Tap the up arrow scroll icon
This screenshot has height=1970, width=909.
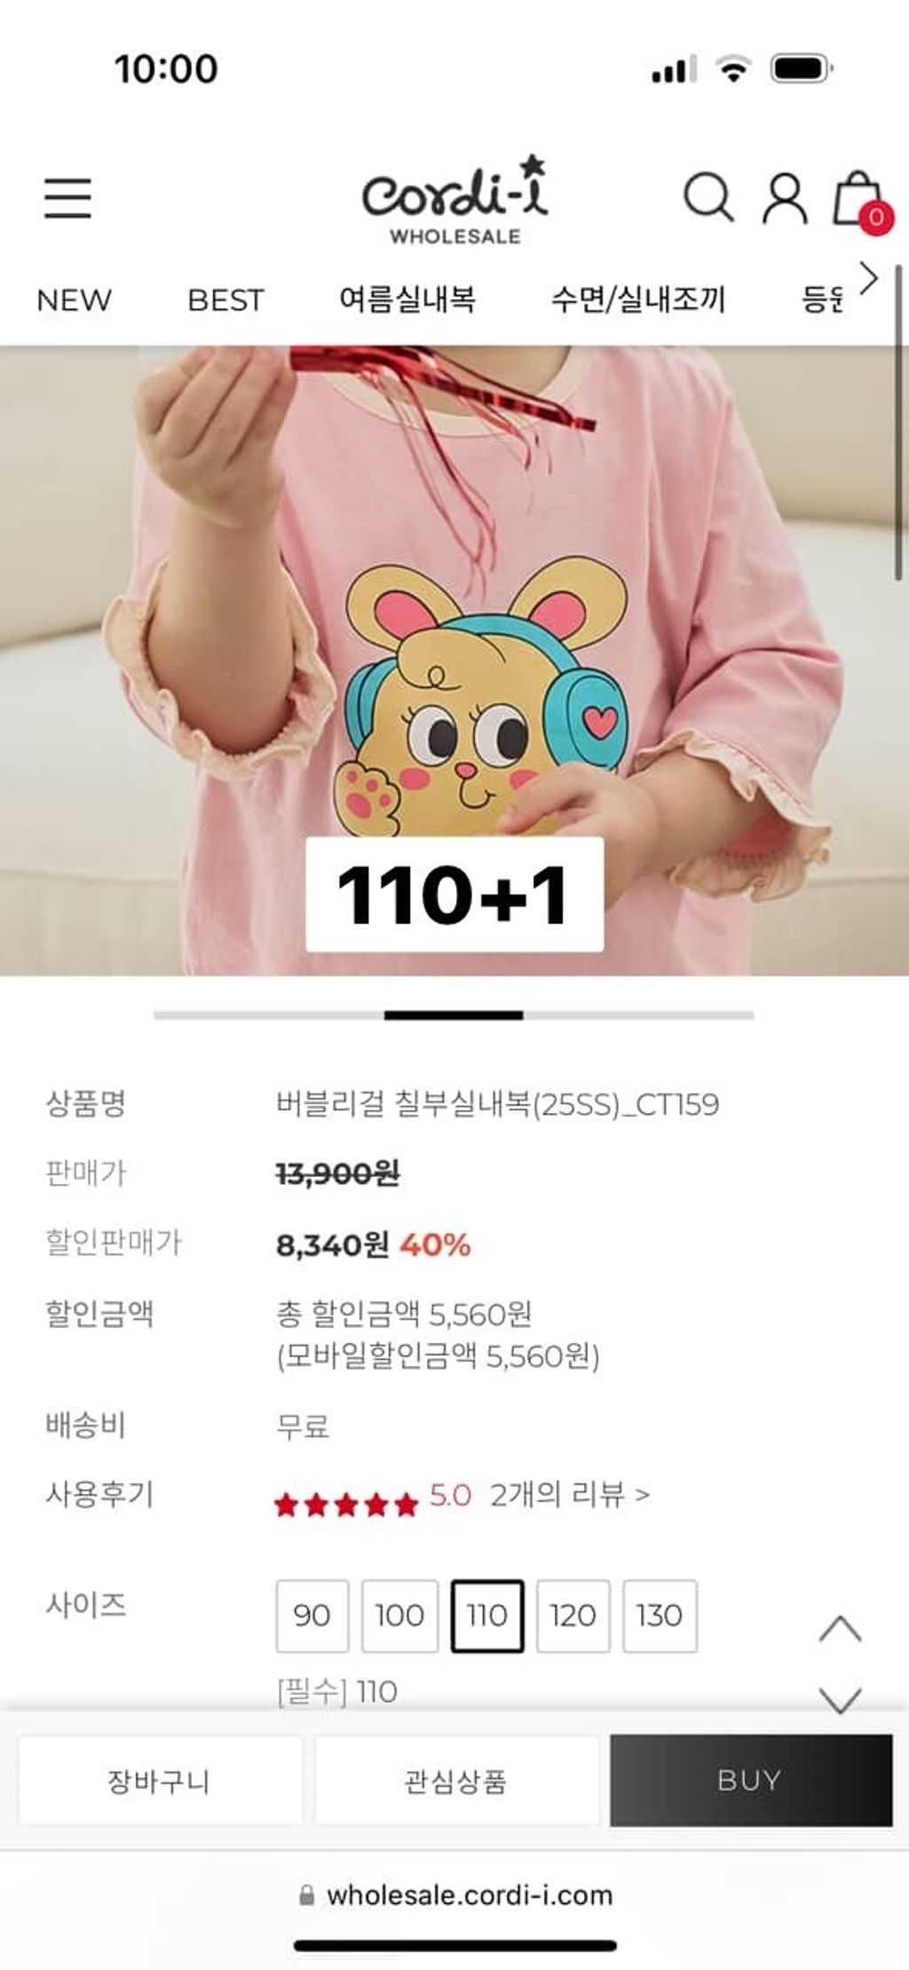pos(840,1628)
